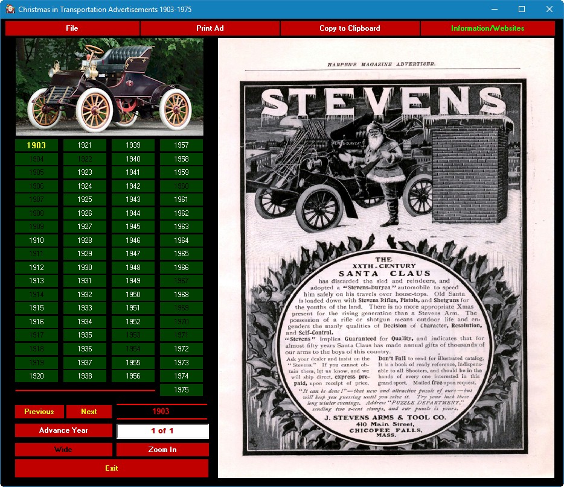Select year 1937

(85, 363)
